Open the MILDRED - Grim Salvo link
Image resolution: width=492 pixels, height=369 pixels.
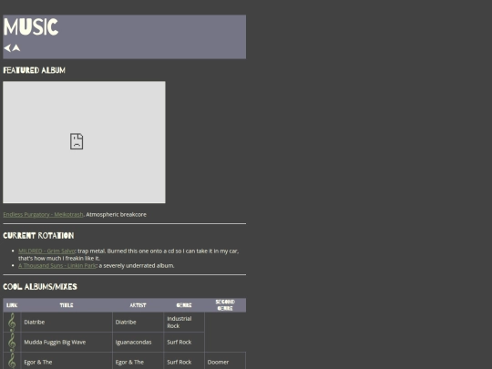click(x=47, y=251)
